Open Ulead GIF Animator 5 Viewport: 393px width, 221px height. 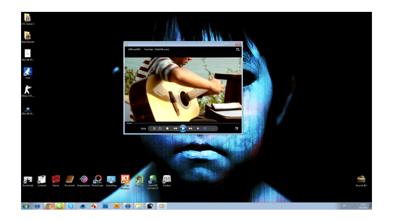coord(153,182)
